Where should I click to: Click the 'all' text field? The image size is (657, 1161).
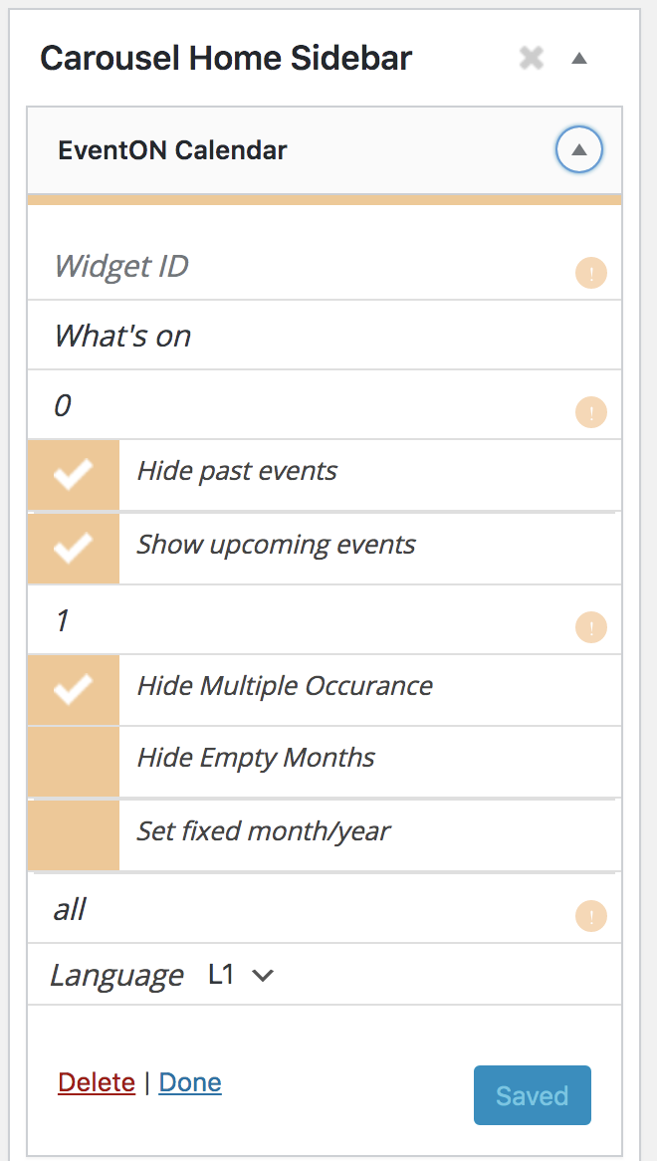(299, 909)
